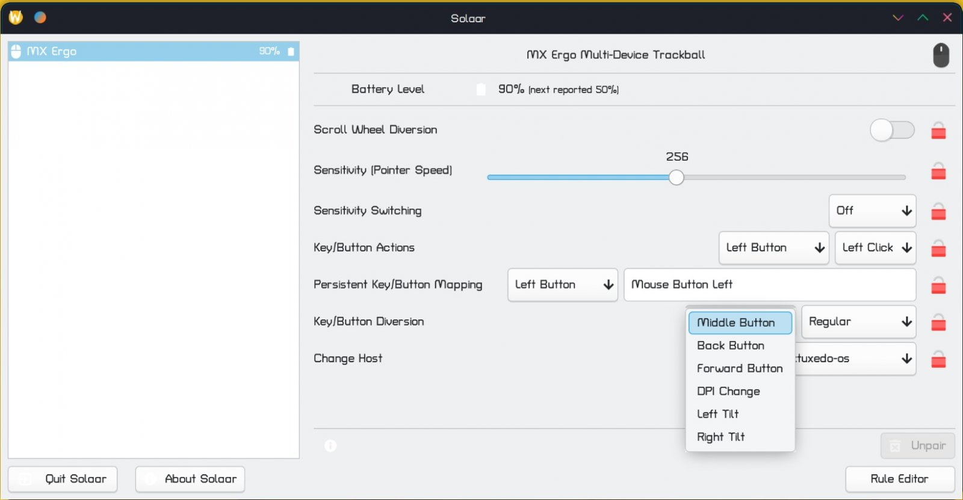Viewport: 963px width, 500px height.
Task: Click the lock icon beside Sensitivity slider
Action: tap(938, 171)
